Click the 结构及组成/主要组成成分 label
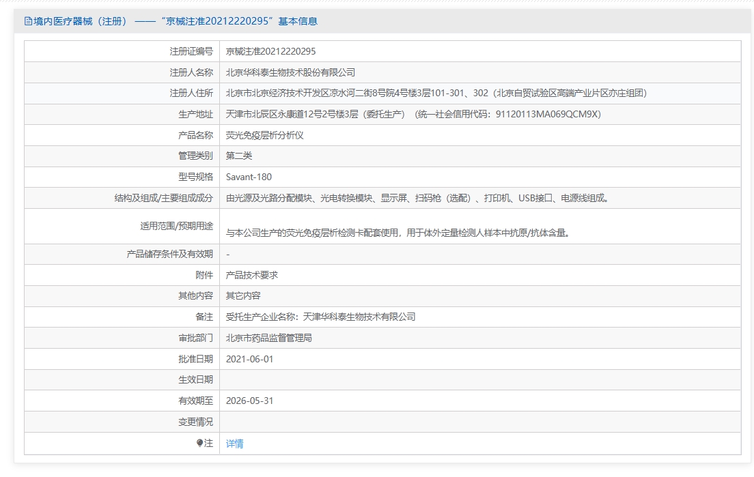Screen dimensions: 754x477 click(163, 198)
